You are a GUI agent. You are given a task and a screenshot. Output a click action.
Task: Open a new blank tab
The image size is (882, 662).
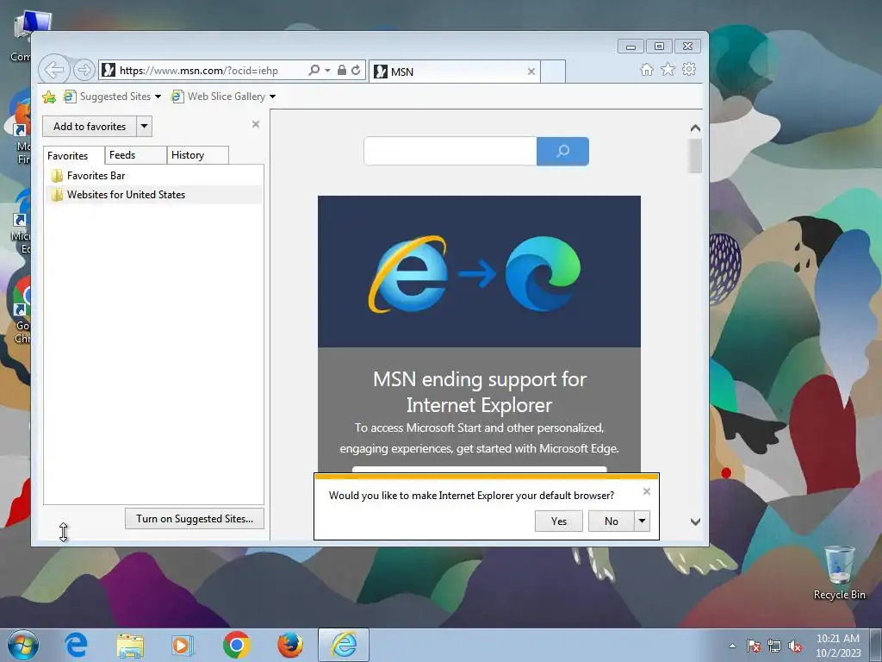tap(553, 72)
